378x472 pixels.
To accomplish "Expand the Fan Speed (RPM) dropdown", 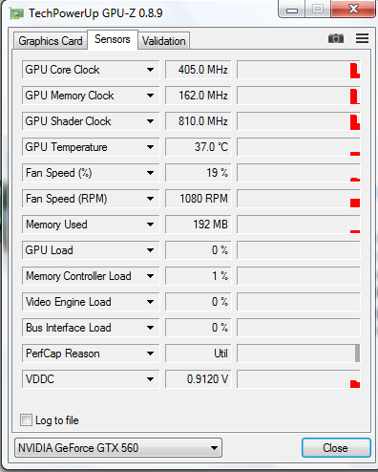I will click(x=150, y=199).
